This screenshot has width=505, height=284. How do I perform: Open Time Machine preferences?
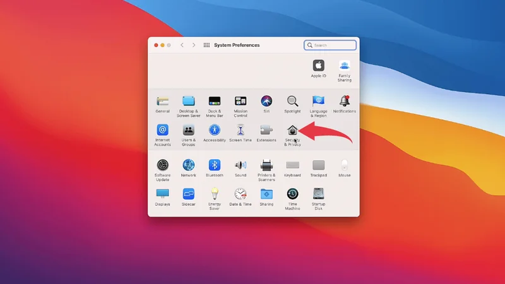pyautogui.click(x=292, y=194)
